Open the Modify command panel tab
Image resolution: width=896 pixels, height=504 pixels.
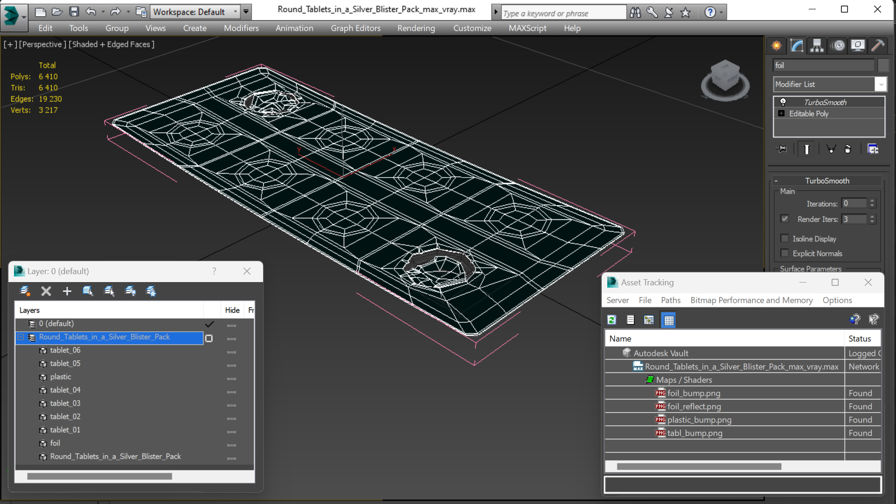coord(797,46)
